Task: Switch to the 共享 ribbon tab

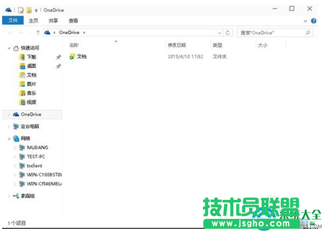Action: 53,21
